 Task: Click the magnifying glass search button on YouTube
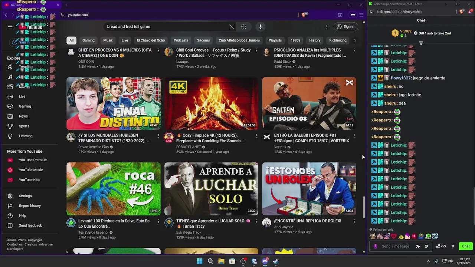click(x=243, y=27)
